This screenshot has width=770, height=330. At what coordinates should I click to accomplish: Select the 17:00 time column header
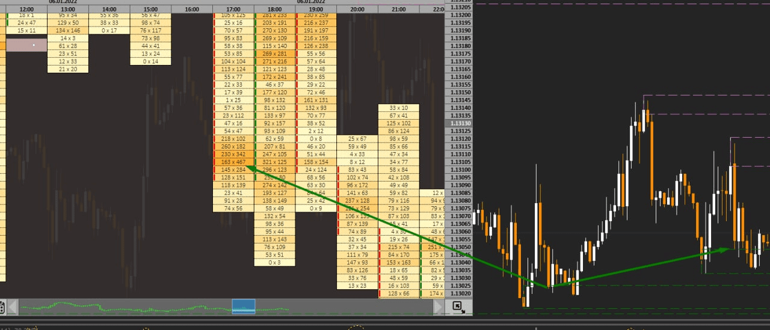click(x=233, y=10)
